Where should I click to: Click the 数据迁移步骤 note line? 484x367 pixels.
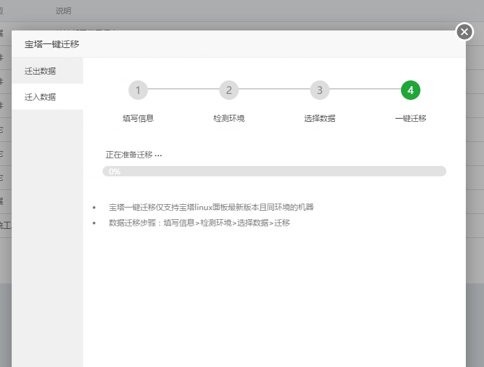(x=199, y=222)
